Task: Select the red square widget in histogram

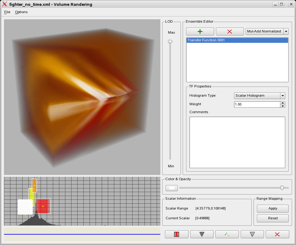Action: (43, 206)
